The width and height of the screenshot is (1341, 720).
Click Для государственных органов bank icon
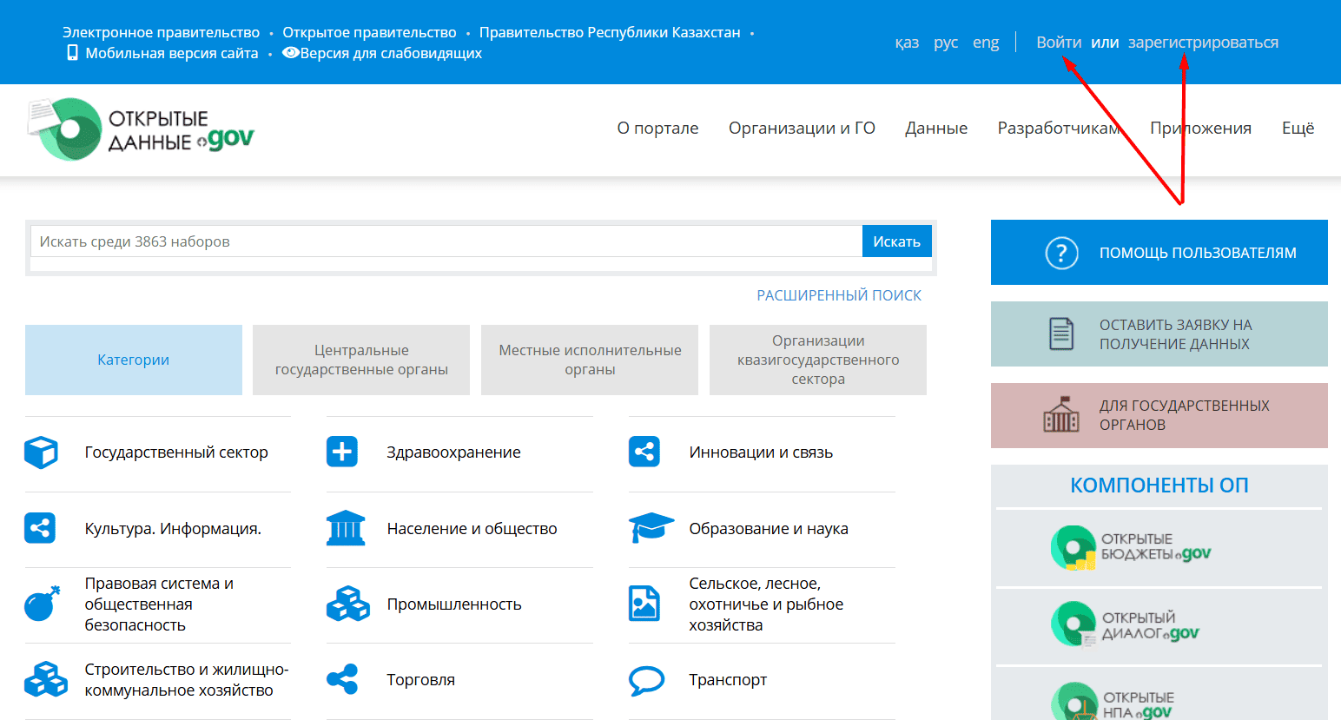(1060, 415)
